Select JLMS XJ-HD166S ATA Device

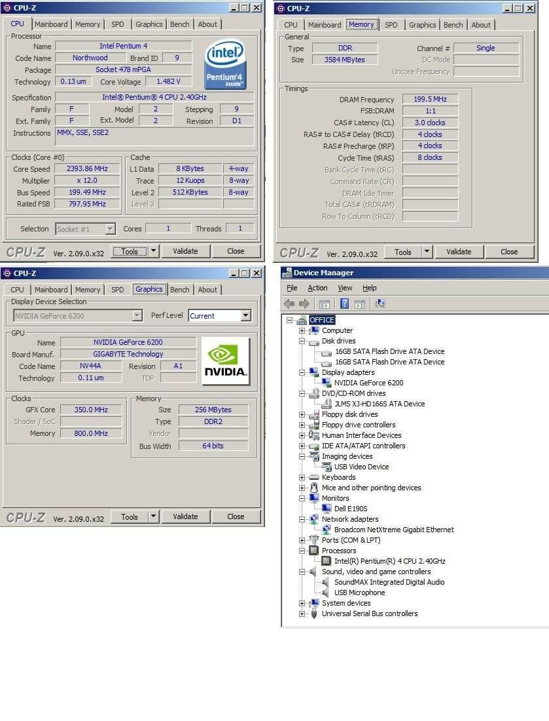380,404
